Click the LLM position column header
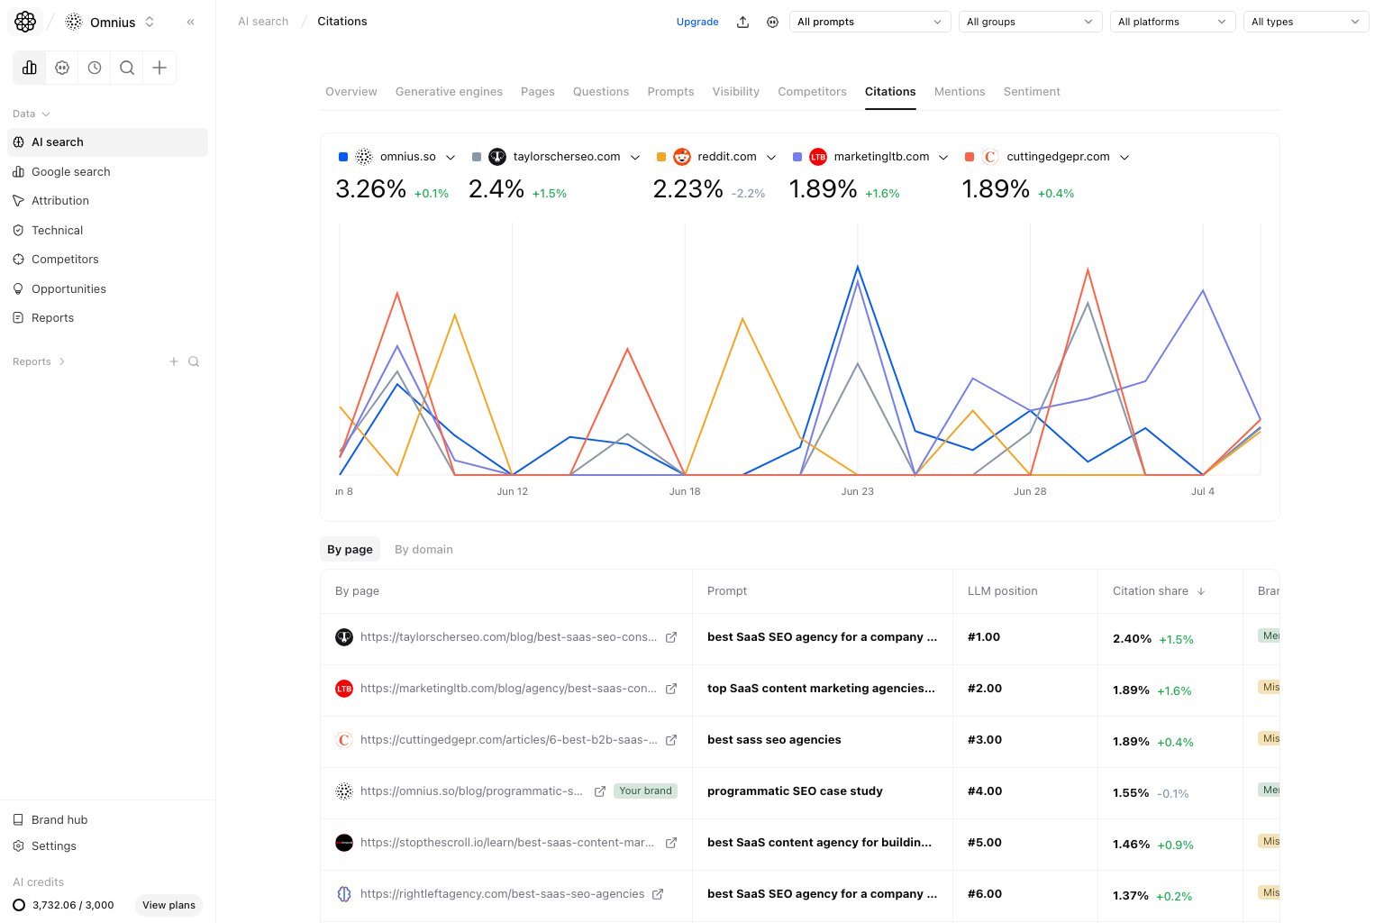Viewport: 1384px width, 923px height. click(1002, 591)
